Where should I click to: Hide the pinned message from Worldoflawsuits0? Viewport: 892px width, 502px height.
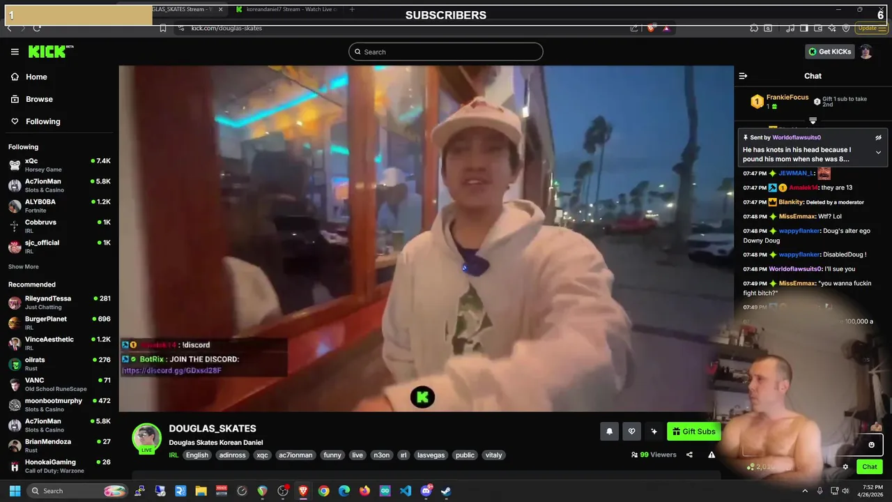(878, 137)
